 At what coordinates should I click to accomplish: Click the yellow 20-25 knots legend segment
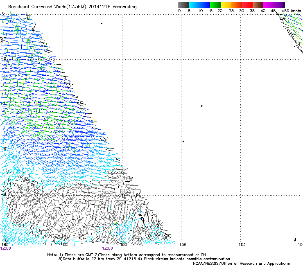coord(226,5)
